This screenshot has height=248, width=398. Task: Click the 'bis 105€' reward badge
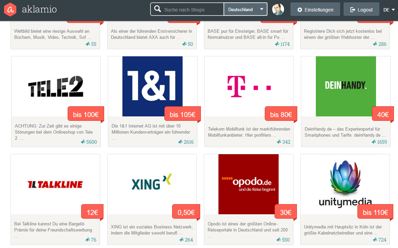click(x=183, y=114)
